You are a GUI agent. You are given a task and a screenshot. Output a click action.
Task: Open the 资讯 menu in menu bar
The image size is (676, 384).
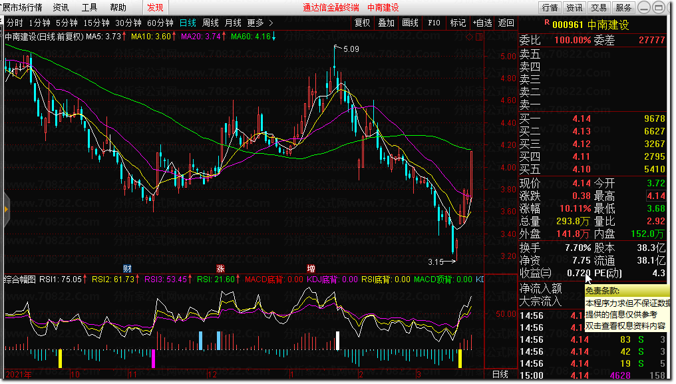point(61,7)
